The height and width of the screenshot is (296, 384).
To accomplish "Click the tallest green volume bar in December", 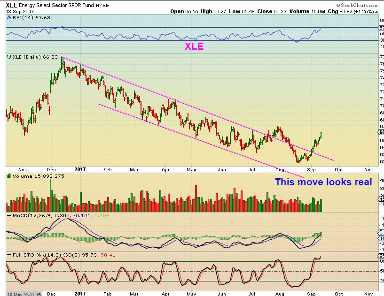I will pyautogui.click(x=51, y=195).
